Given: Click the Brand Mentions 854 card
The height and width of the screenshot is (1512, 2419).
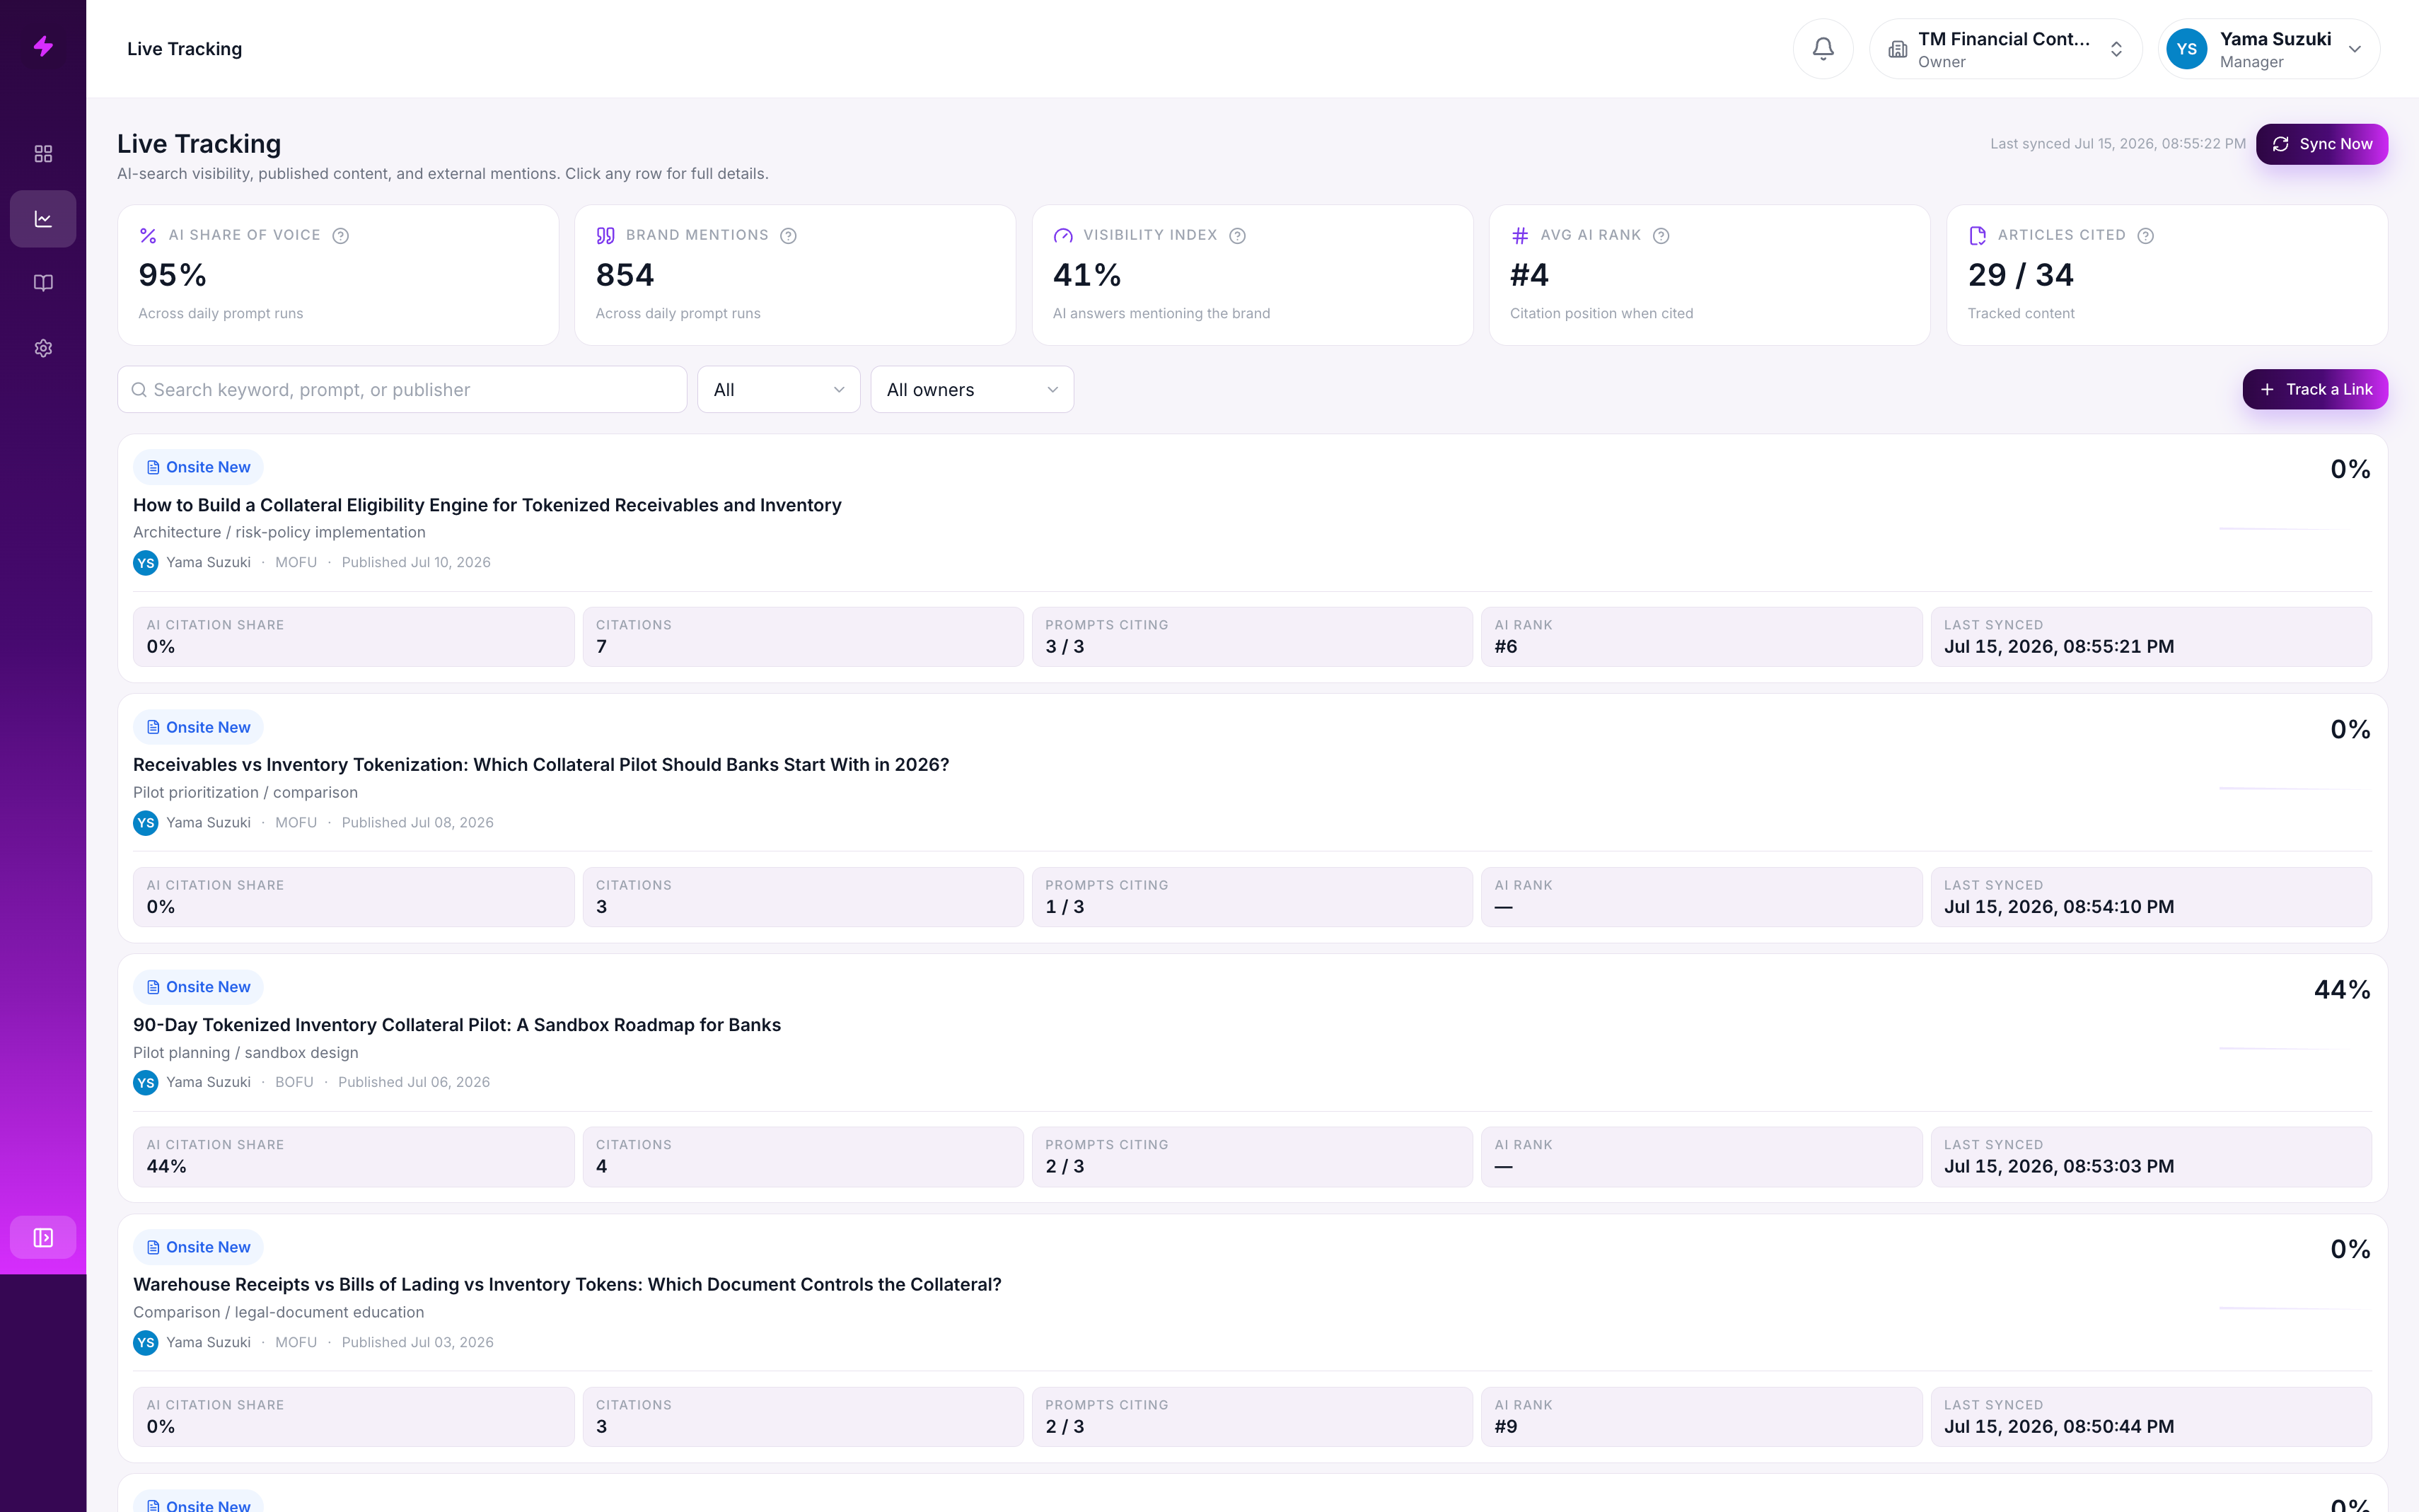Looking at the screenshot, I should coord(795,275).
